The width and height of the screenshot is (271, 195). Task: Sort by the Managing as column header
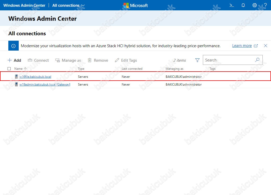[175, 69]
